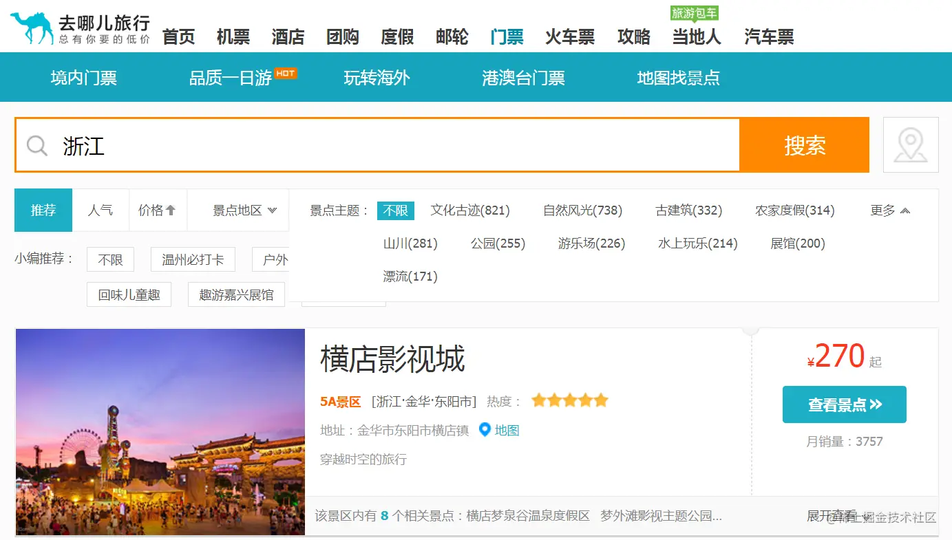The image size is (952, 540).
Task: Select 不限 under 景点主题
Action: pos(396,210)
